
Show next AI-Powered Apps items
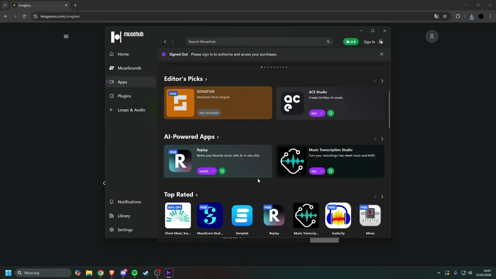point(382,139)
